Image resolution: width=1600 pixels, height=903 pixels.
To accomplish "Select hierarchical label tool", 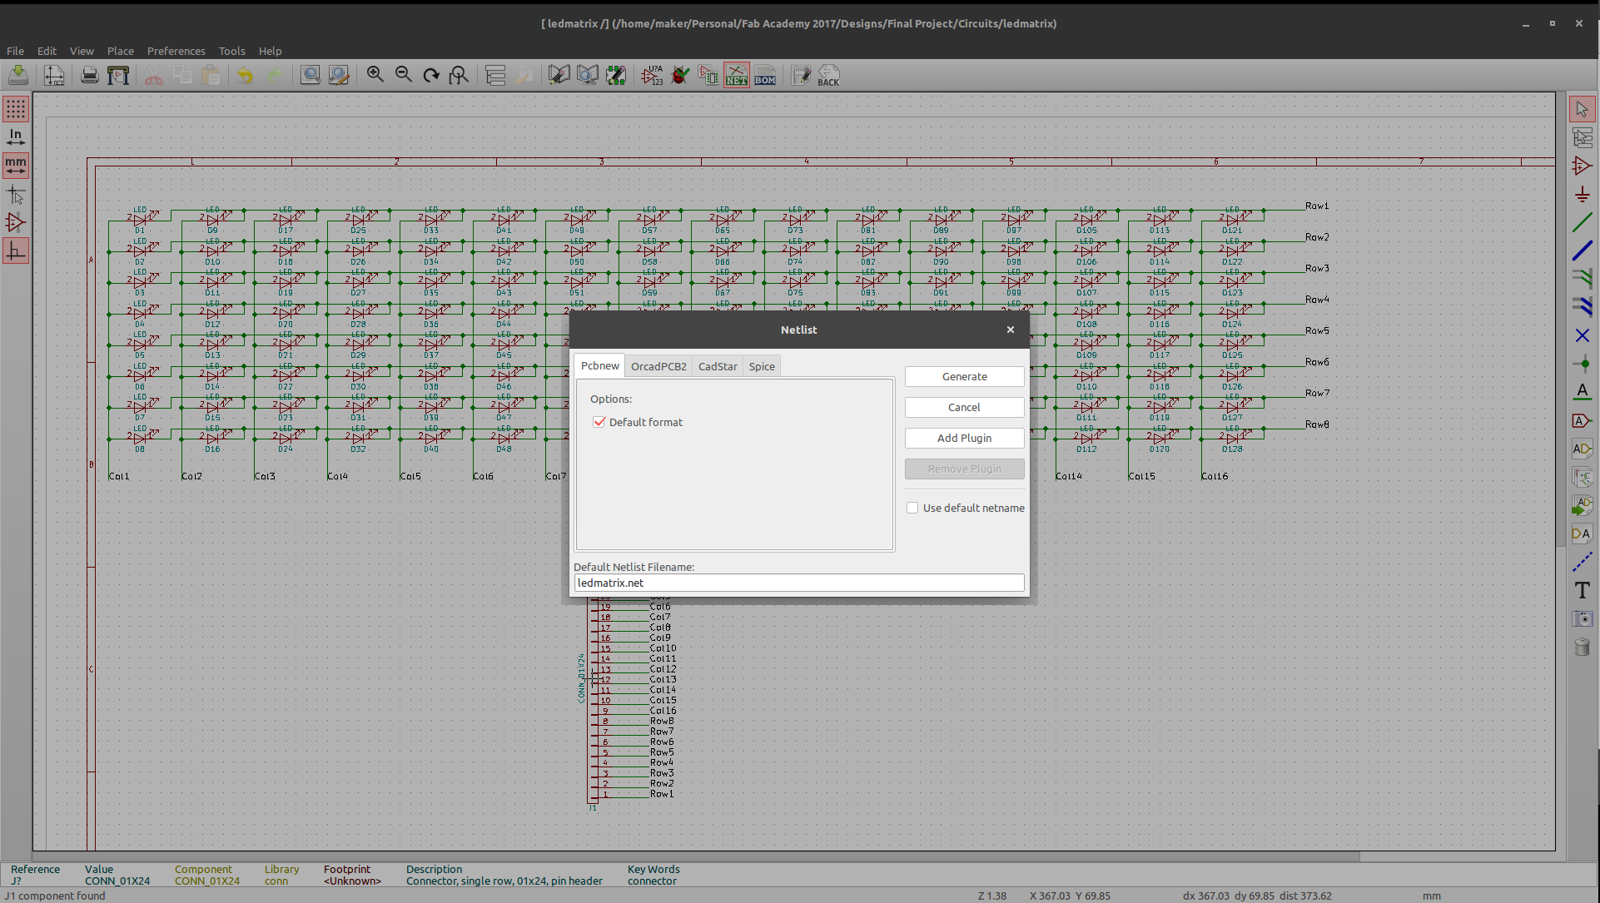I will (1583, 449).
